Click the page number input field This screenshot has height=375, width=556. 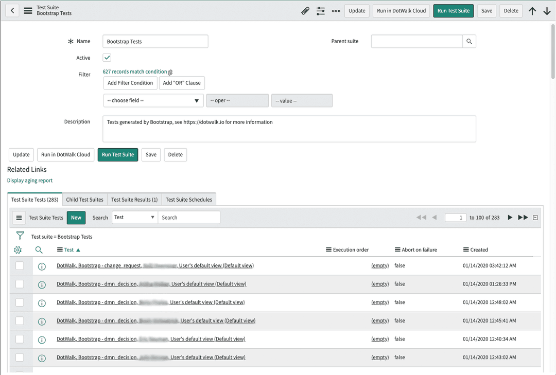pyautogui.click(x=456, y=218)
